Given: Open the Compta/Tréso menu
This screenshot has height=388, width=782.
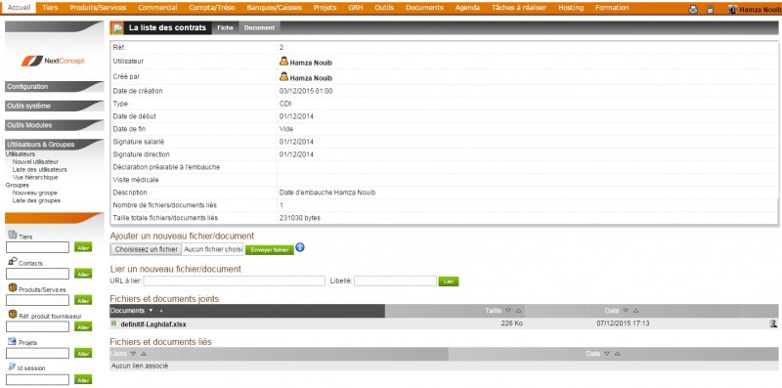Looking at the screenshot, I should 212,8.
